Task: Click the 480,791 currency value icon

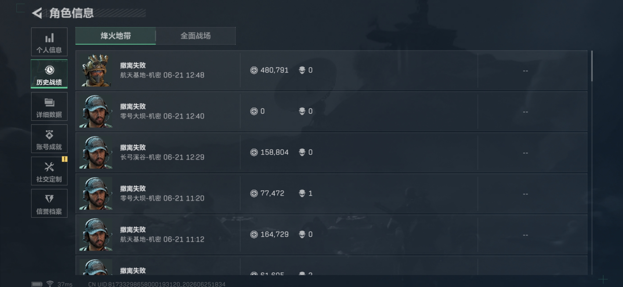Action: (x=254, y=70)
